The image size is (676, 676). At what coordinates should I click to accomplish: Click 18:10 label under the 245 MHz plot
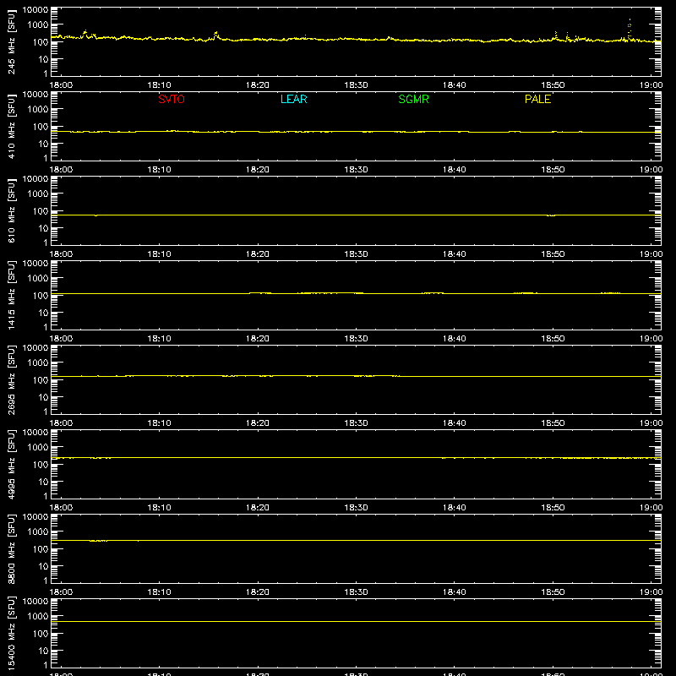[x=160, y=85]
